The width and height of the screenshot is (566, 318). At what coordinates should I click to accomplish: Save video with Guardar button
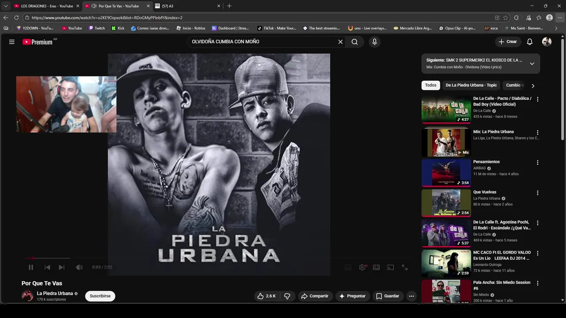pos(387,296)
